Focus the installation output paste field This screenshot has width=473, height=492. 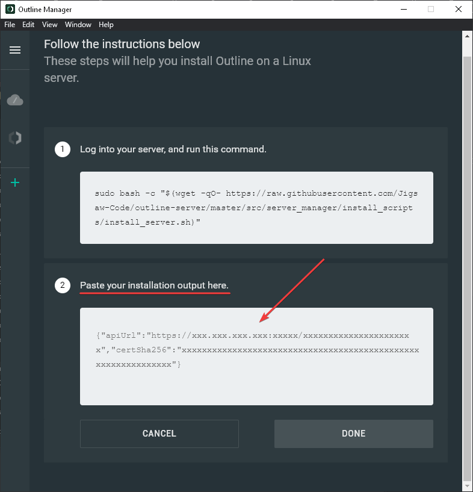coord(256,357)
